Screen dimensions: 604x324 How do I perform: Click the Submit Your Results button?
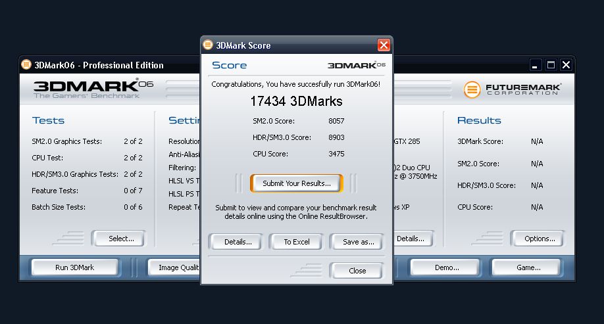[x=296, y=183]
